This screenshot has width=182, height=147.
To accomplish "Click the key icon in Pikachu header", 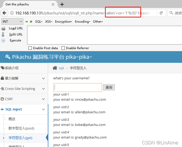I will click(8, 57).
